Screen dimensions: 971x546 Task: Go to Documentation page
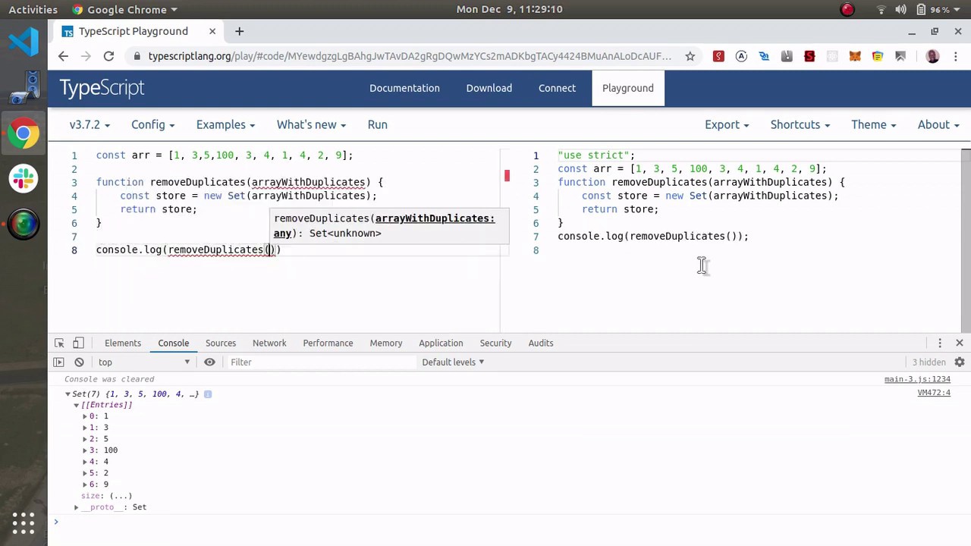(x=404, y=88)
